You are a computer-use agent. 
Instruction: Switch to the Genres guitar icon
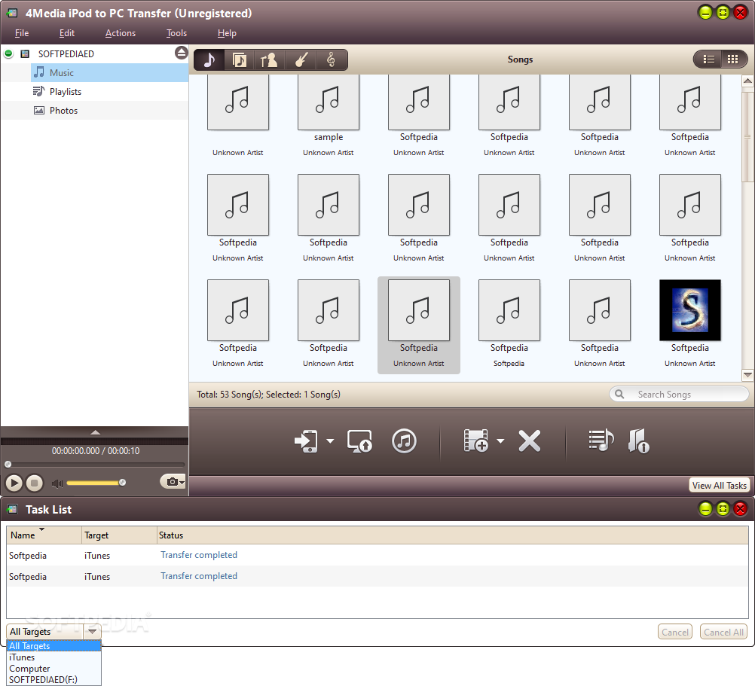301,60
